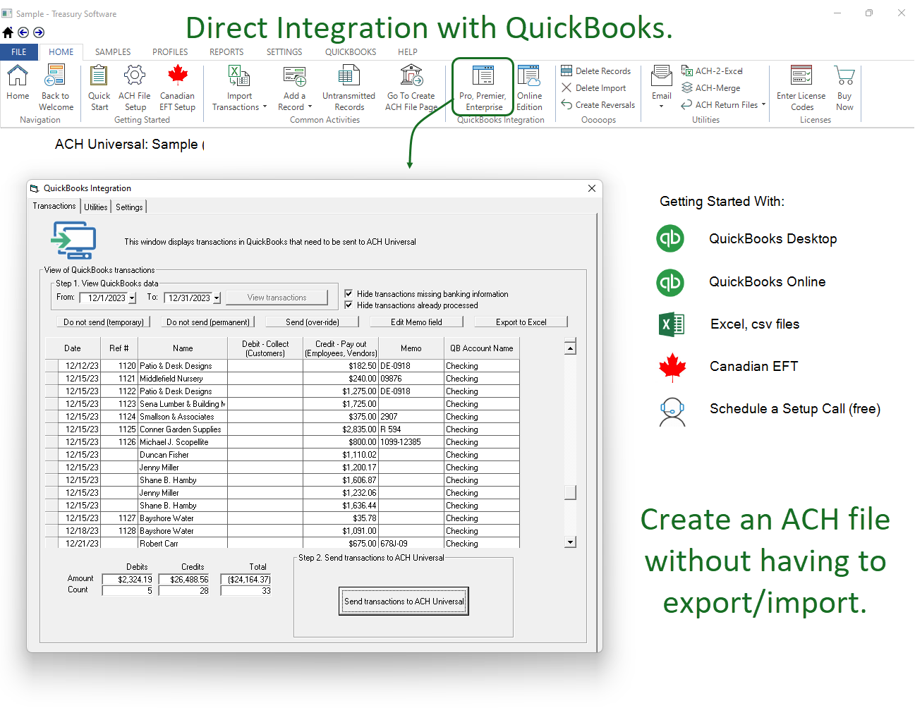
Task: Toggle Hide transactions already processed
Action: [349, 305]
